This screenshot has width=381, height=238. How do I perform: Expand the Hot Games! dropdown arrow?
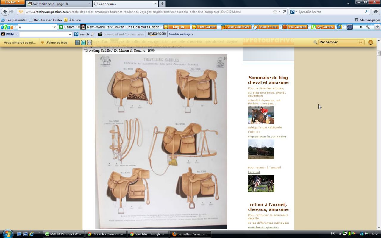pyautogui.click(x=309, y=27)
